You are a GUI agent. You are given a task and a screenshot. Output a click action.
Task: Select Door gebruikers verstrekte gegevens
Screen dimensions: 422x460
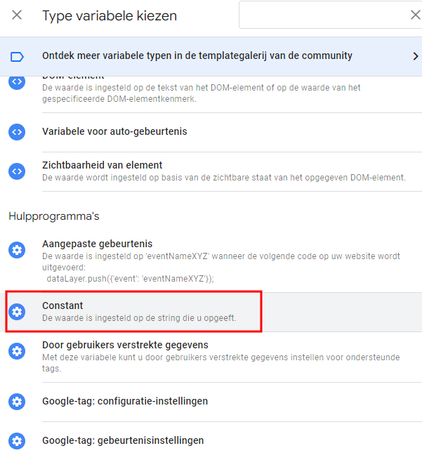[x=125, y=345]
